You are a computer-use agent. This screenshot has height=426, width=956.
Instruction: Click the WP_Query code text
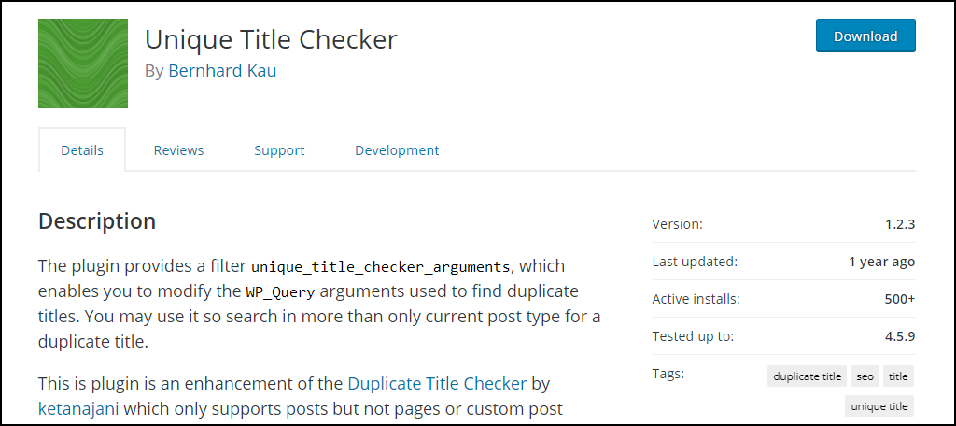[281, 291]
